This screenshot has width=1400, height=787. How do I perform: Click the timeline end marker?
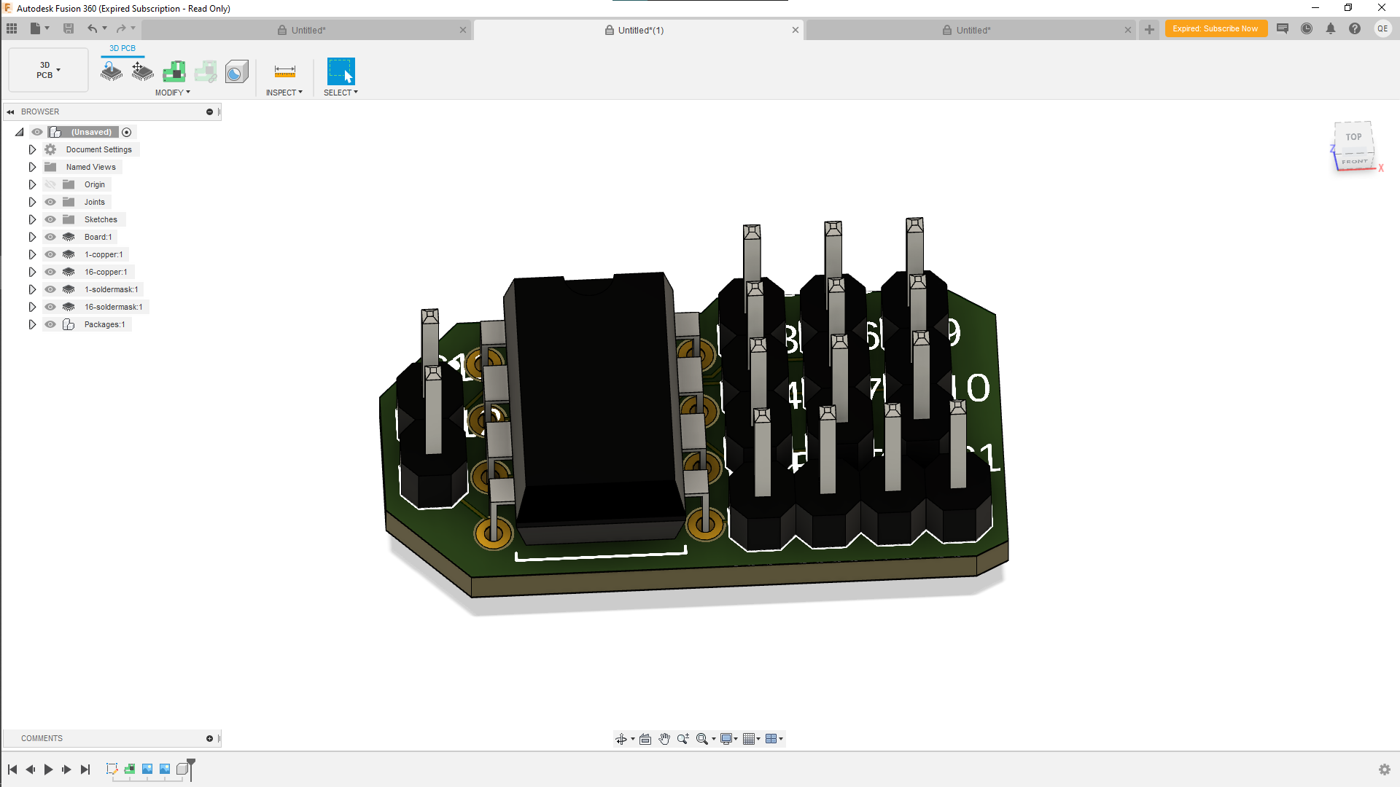tap(191, 769)
